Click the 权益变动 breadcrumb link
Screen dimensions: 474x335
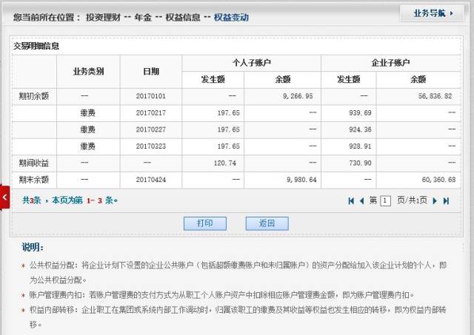pyautogui.click(x=231, y=18)
